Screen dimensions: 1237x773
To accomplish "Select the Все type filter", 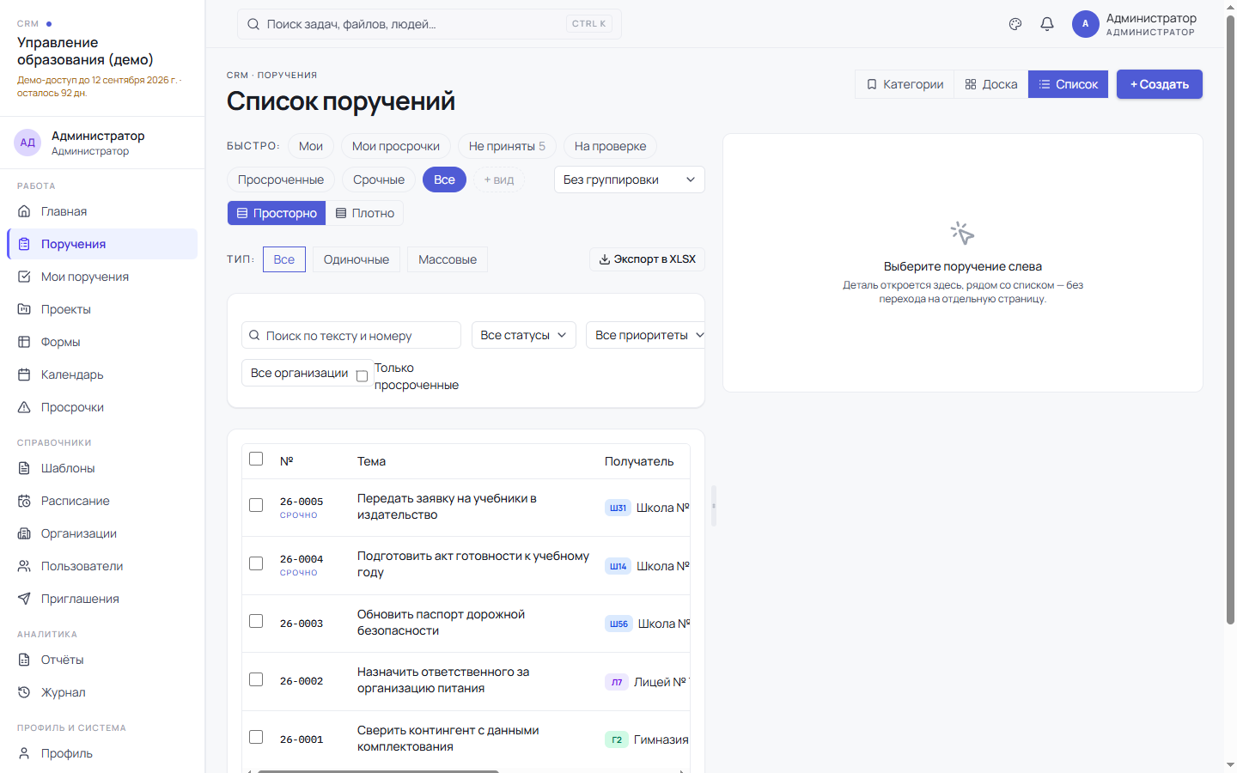I will click(284, 259).
